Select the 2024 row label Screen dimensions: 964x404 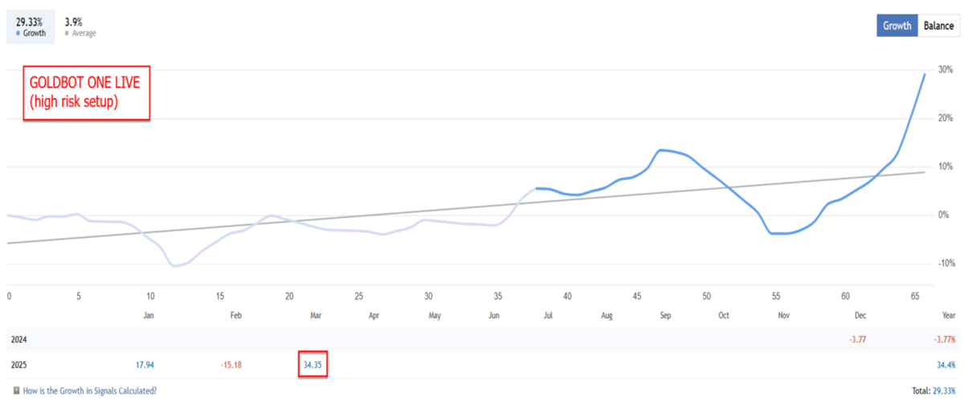[x=16, y=339]
